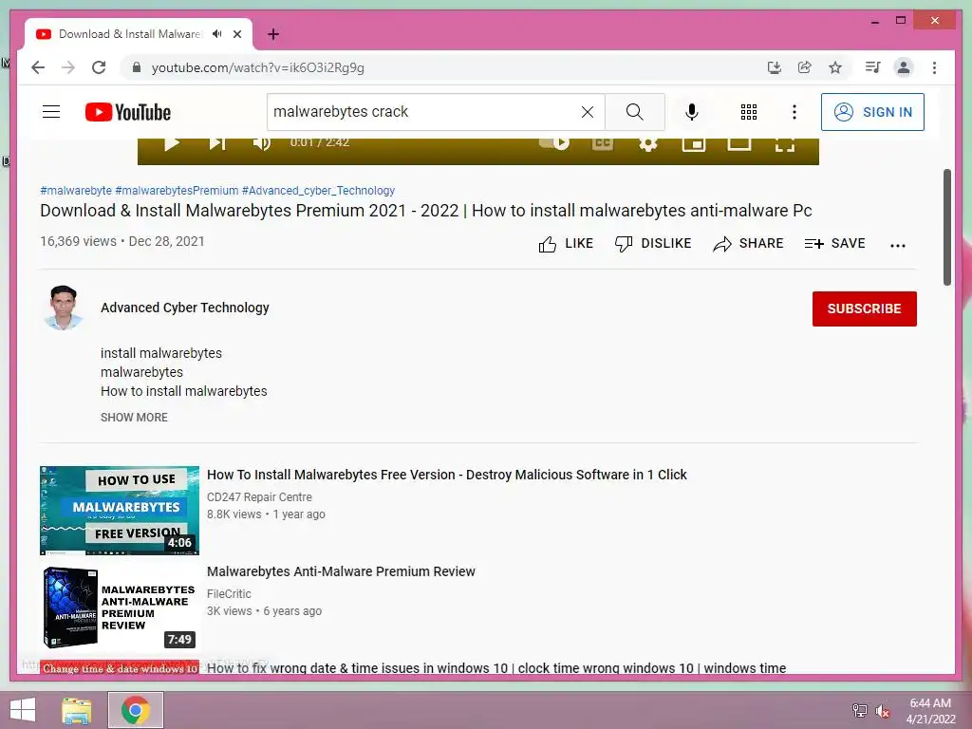Search with your voice microphone
This screenshot has height=729, width=972.
[x=692, y=112]
